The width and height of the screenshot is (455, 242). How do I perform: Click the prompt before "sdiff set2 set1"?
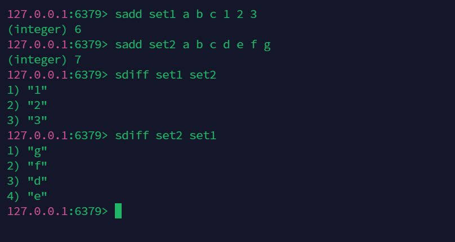tap(57, 135)
